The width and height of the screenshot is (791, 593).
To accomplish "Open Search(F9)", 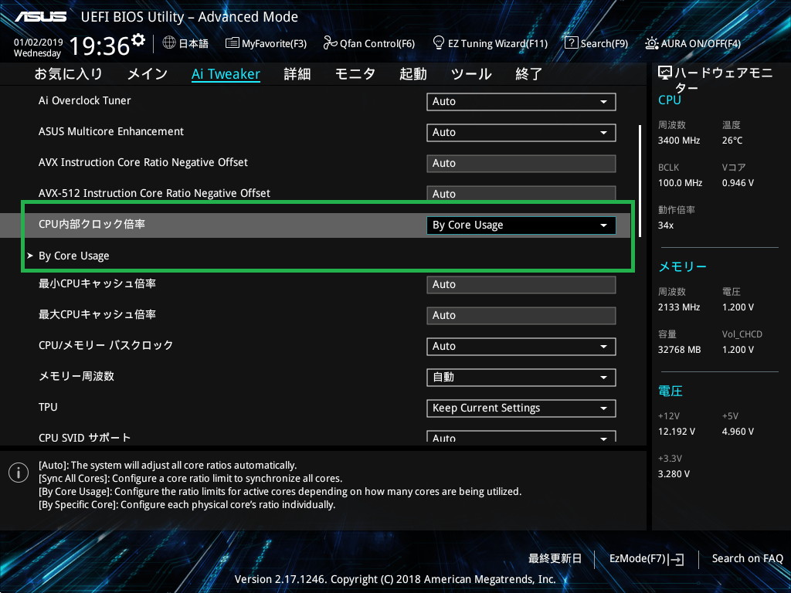I will (596, 43).
